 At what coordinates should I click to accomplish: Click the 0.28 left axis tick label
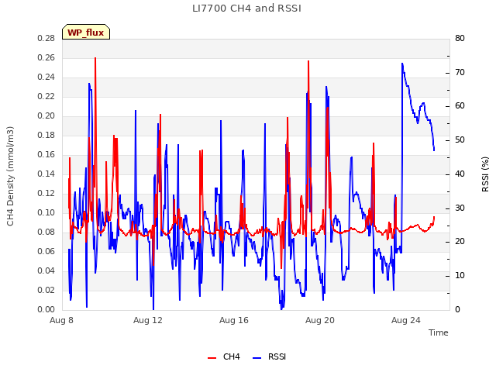pos(46,38)
